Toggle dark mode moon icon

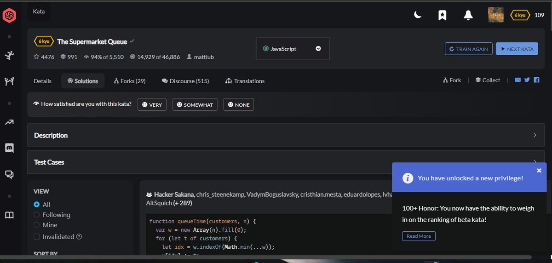click(417, 15)
